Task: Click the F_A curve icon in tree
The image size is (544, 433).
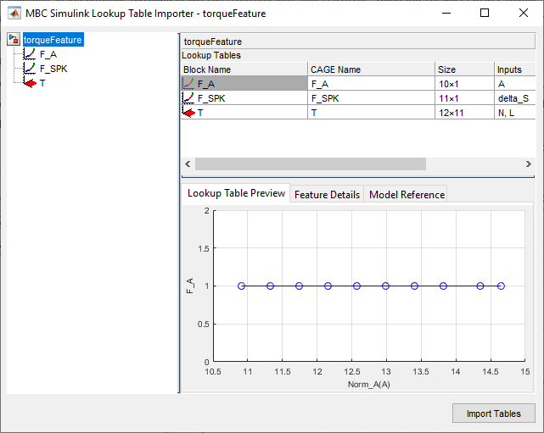Action: [x=30, y=54]
